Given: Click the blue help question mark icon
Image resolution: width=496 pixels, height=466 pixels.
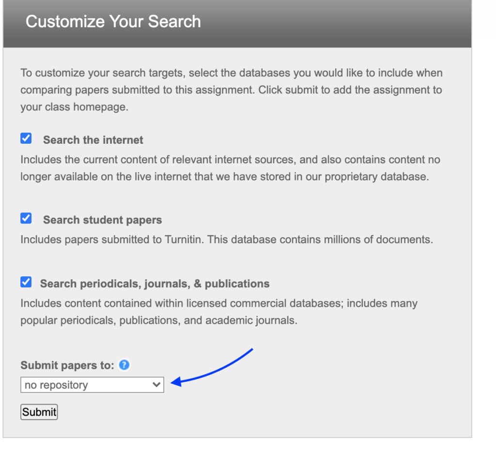Looking at the screenshot, I should pyautogui.click(x=124, y=365).
